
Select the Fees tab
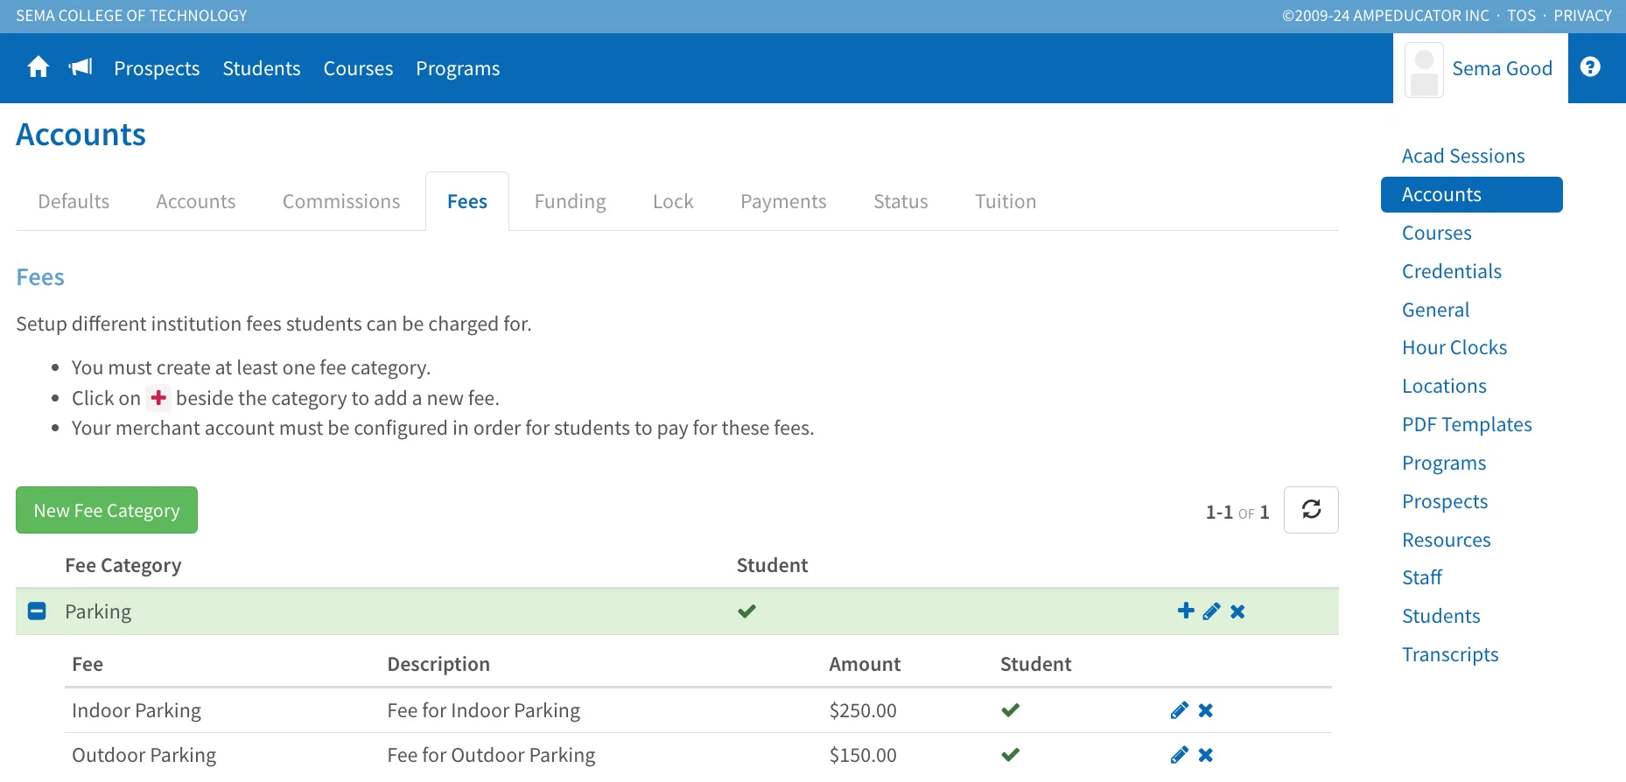[x=467, y=201]
